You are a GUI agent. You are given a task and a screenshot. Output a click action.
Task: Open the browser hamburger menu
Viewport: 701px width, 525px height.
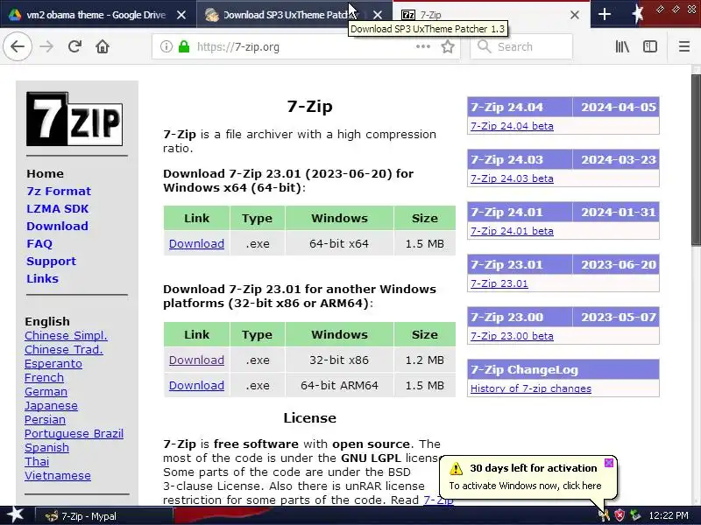point(684,46)
